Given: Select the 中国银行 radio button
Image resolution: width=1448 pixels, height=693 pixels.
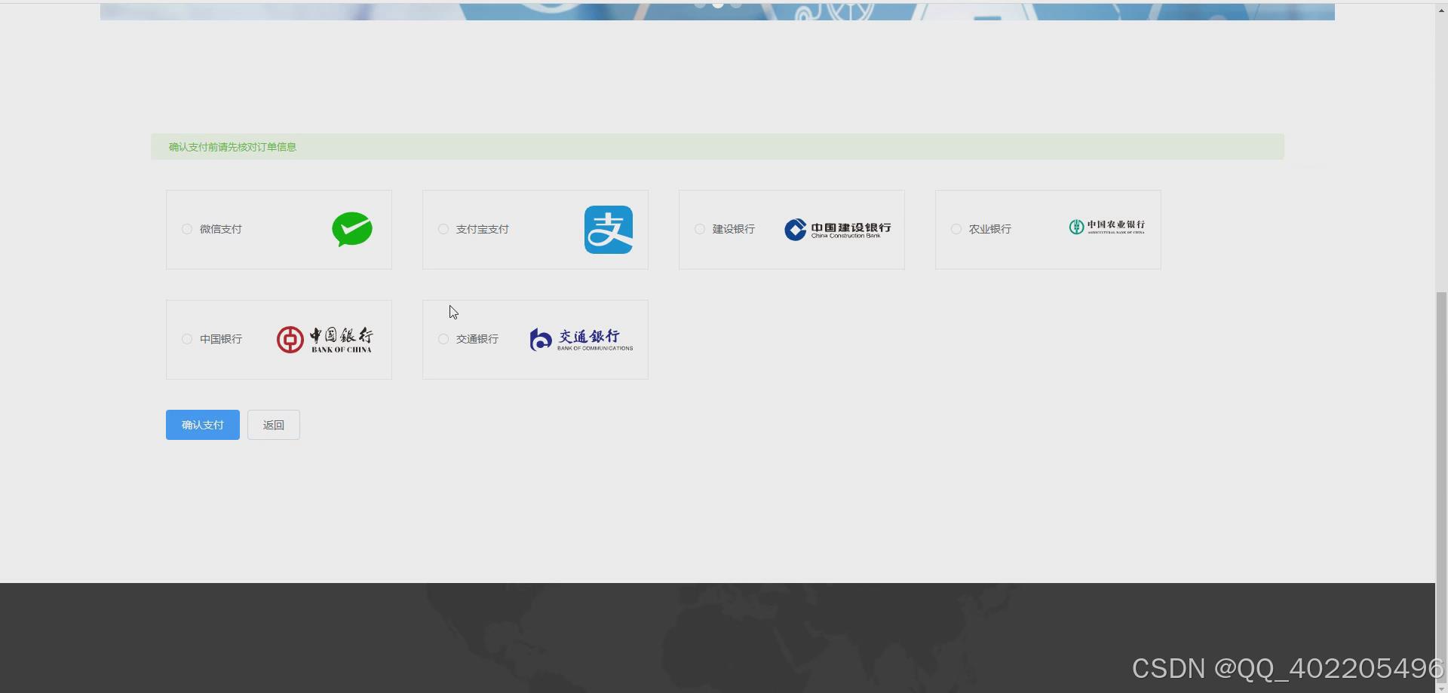Looking at the screenshot, I should point(187,339).
